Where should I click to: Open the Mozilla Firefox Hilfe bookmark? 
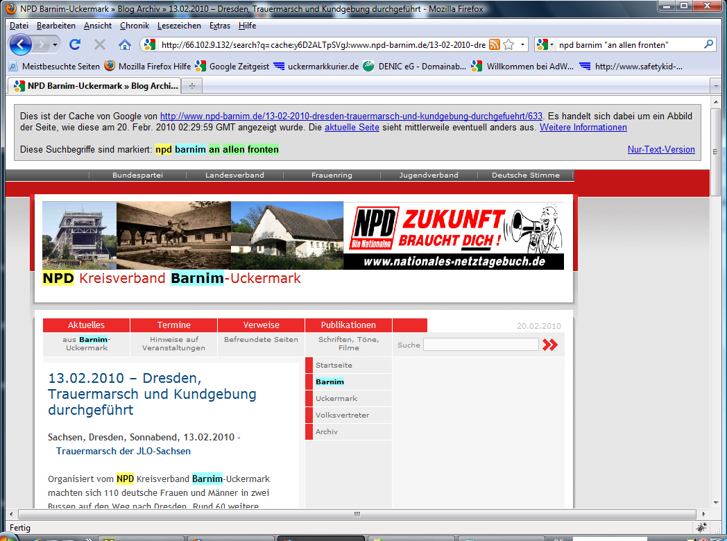147,67
